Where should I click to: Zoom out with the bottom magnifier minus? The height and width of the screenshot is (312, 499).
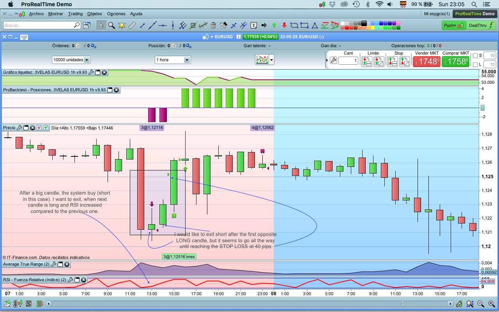[481, 304]
